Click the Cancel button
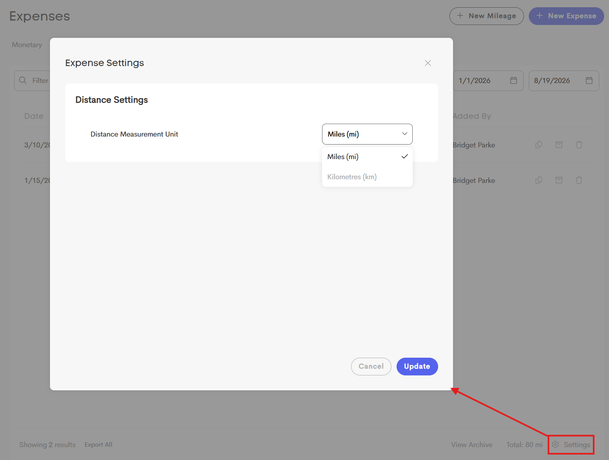 [x=371, y=367]
